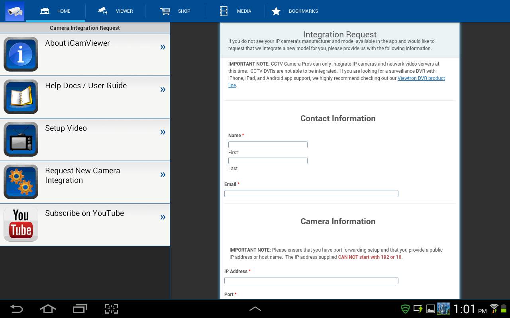Image resolution: width=510 pixels, height=318 pixels.
Task: Open the Viewtron DVR product line link
Action: 421,78
